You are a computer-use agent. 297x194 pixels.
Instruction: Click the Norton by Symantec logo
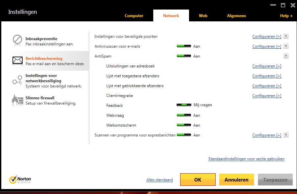(x=20, y=180)
